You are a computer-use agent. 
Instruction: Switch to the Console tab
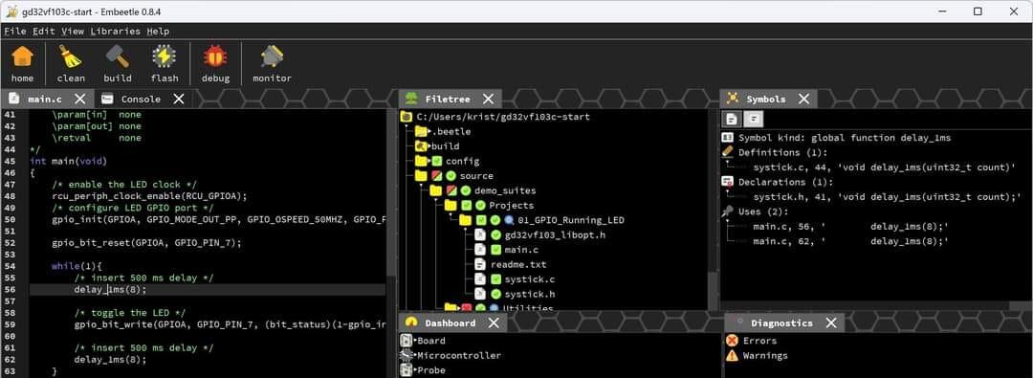[x=141, y=99]
